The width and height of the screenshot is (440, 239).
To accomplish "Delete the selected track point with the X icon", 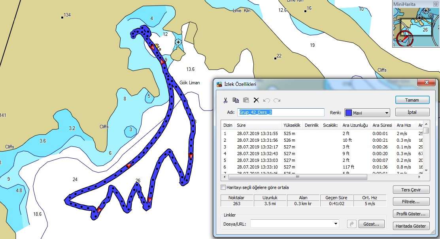I will click(256, 100).
